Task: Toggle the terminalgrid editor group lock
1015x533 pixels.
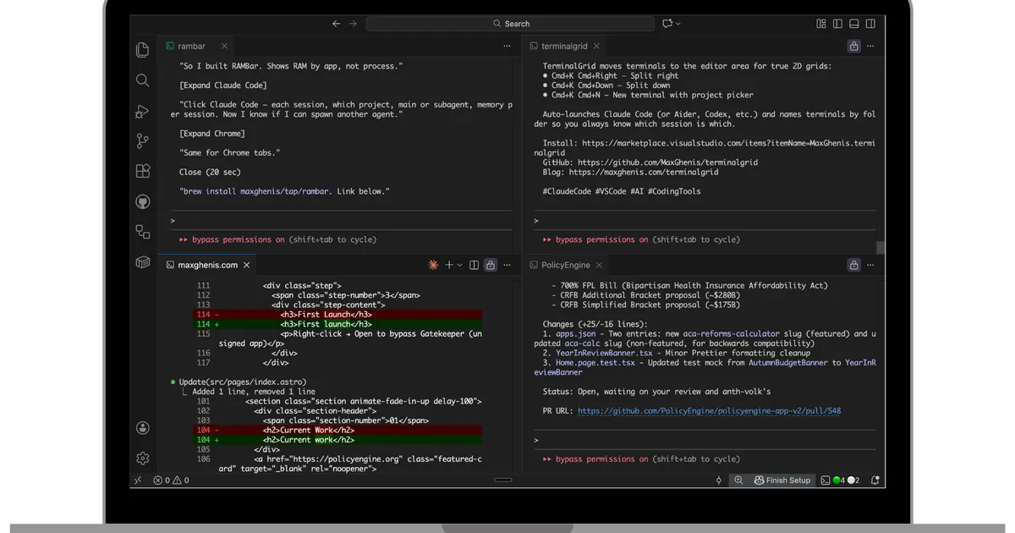Action: click(853, 46)
